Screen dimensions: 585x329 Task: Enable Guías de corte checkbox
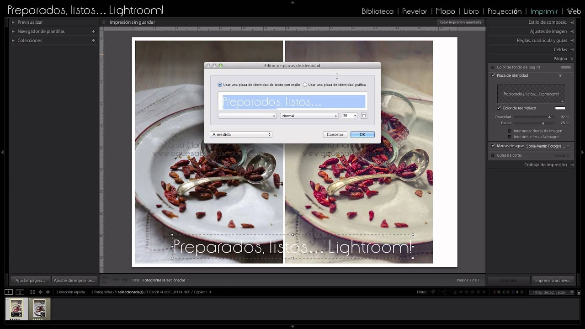pos(493,155)
